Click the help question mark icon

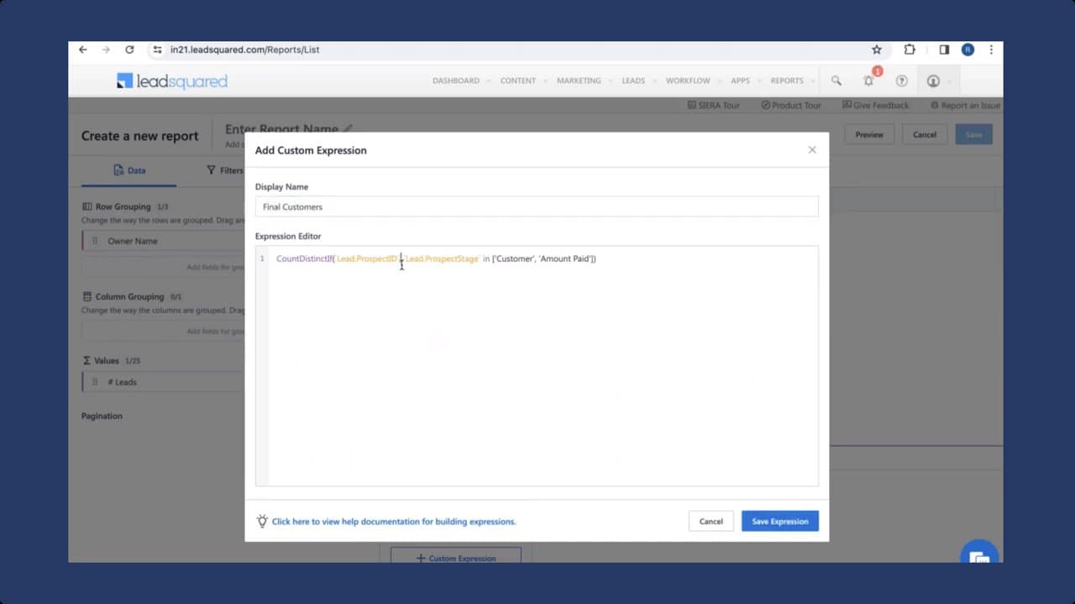(x=901, y=81)
